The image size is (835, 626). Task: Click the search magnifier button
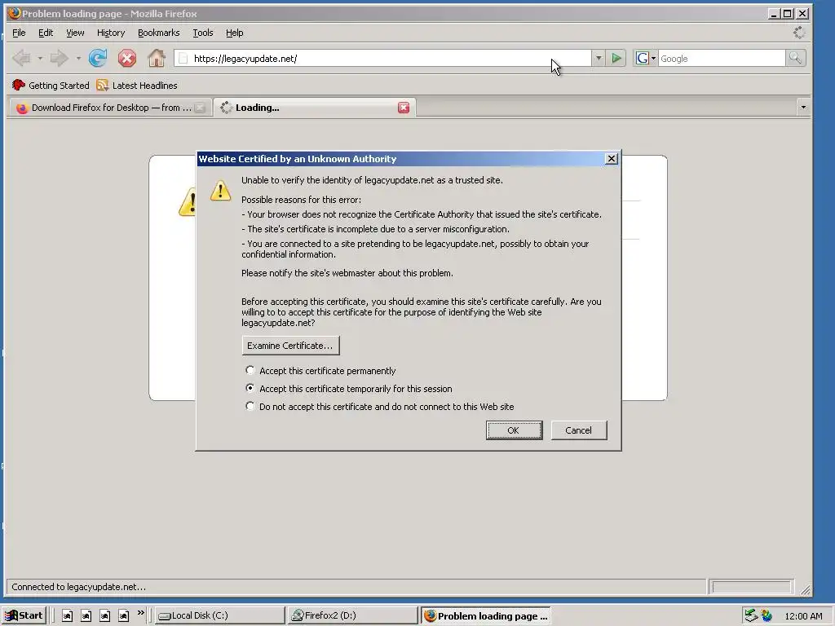click(795, 58)
